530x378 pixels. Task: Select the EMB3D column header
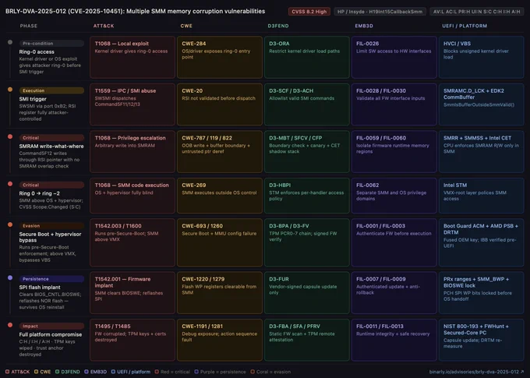tap(364, 26)
